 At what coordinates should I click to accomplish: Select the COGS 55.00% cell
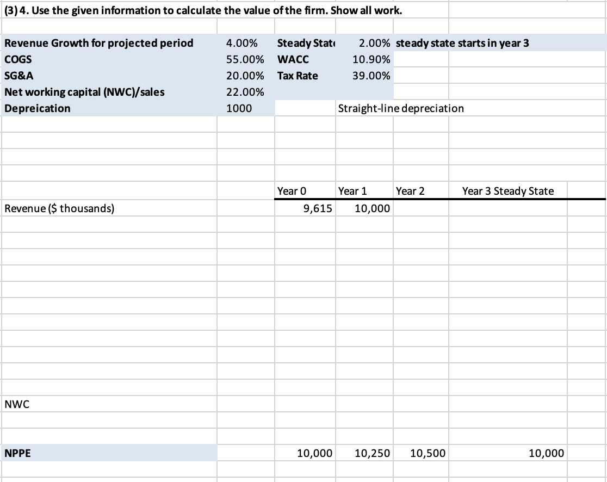tap(246, 59)
